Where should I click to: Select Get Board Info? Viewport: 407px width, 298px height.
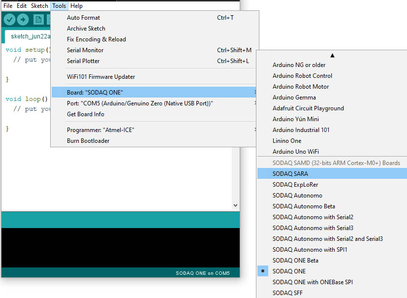[x=86, y=114]
